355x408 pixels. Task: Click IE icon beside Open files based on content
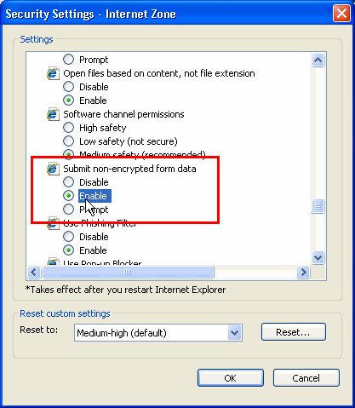point(53,73)
